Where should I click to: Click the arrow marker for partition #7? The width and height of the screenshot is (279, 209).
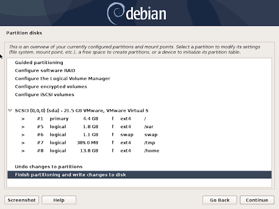click(23, 143)
